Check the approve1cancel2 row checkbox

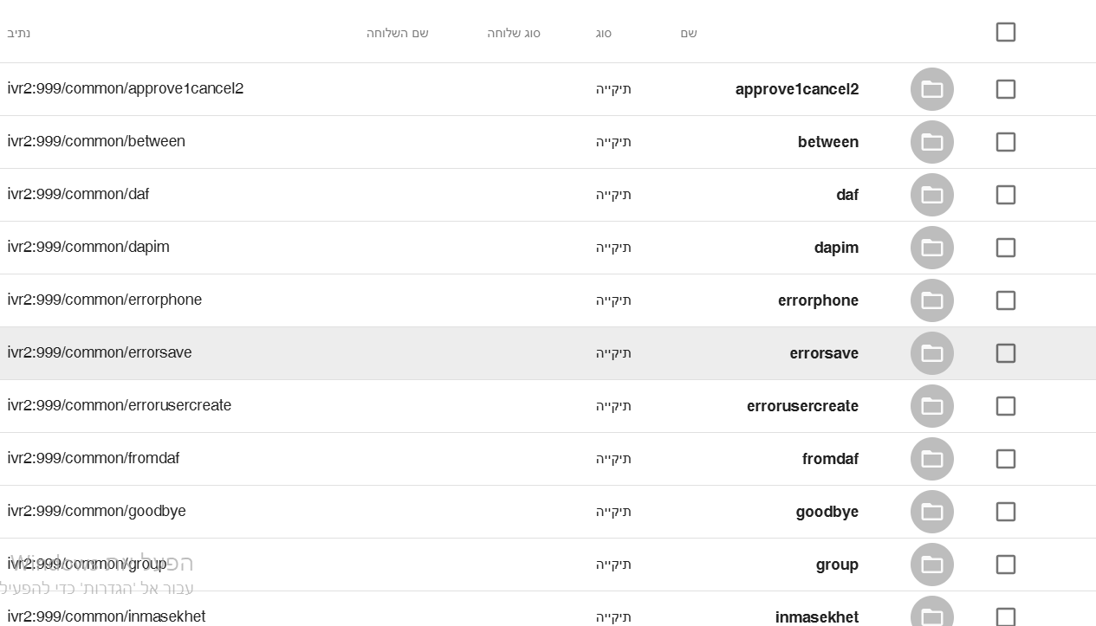pyautogui.click(x=1005, y=89)
